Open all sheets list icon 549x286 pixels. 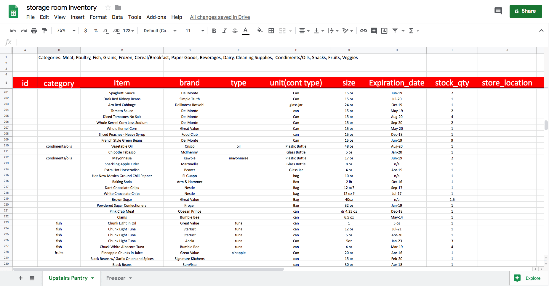(x=32, y=278)
